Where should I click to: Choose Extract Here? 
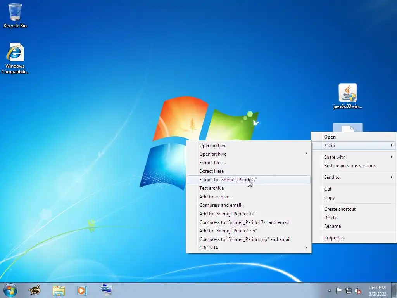(x=249, y=171)
